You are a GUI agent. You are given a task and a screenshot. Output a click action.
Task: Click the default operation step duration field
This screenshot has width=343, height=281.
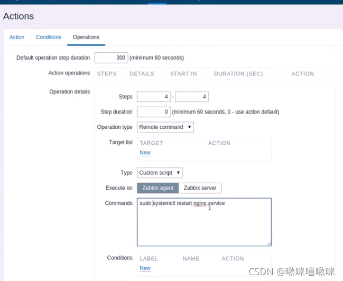(x=111, y=58)
